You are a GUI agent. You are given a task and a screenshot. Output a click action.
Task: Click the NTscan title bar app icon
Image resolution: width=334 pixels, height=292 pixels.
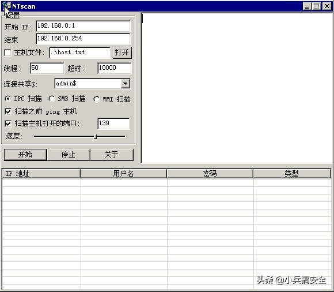tap(7, 6)
